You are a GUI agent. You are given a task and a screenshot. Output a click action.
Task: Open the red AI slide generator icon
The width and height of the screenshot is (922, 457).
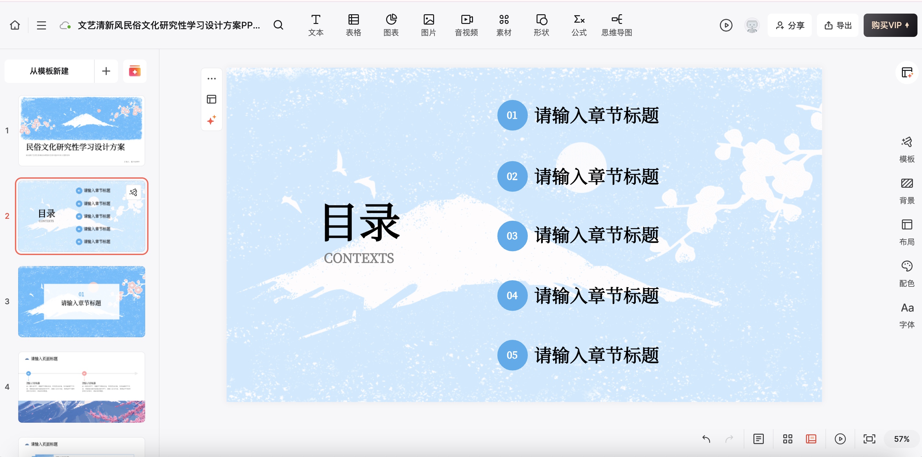click(135, 71)
